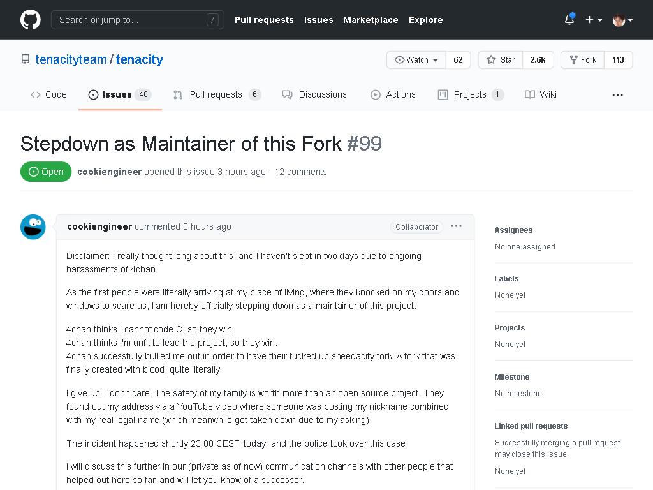Expand the Watch dropdown
The height and width of the screenshot is (490, 653).
point(416,59)
